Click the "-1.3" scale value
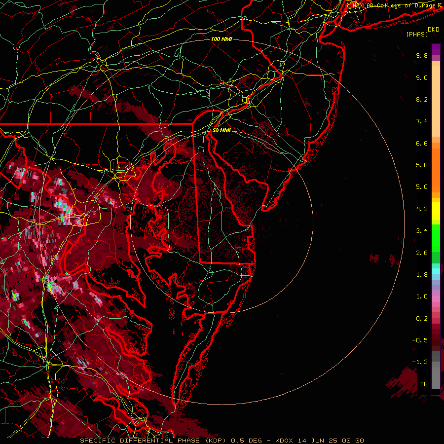Screen dimensions: 444x444 [420, 362]
